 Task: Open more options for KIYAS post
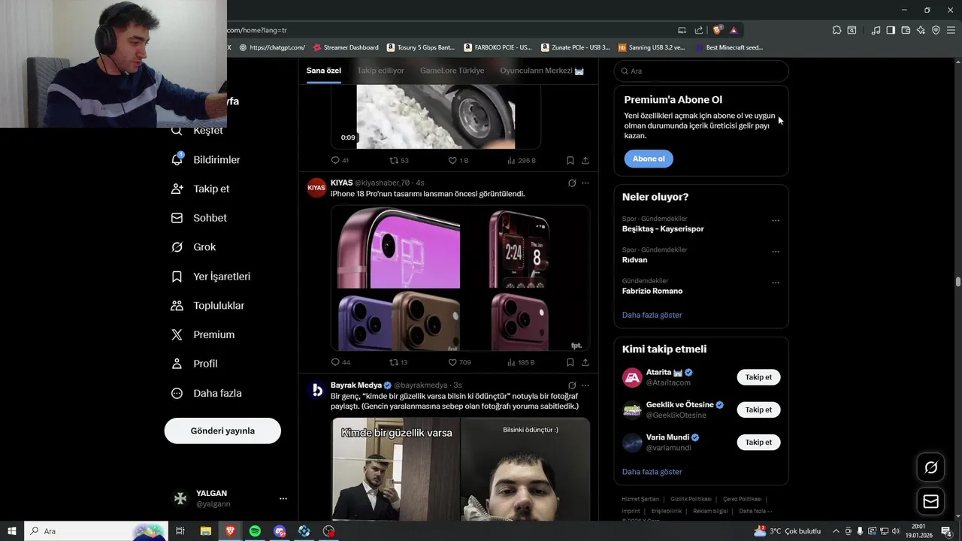[585, 183]
